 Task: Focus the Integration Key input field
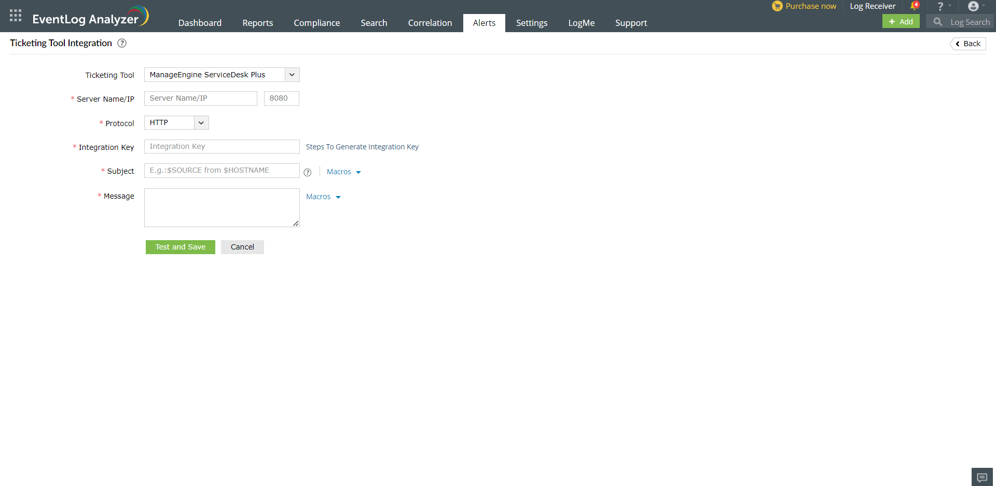222,147
